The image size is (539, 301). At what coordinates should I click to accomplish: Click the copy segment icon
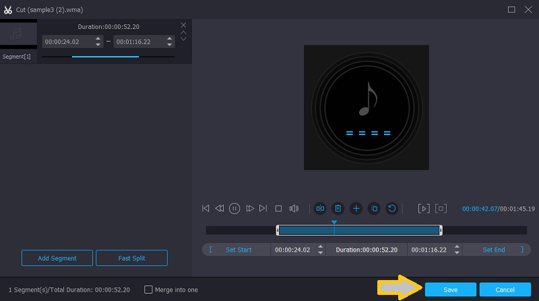[x=374, y=209]
